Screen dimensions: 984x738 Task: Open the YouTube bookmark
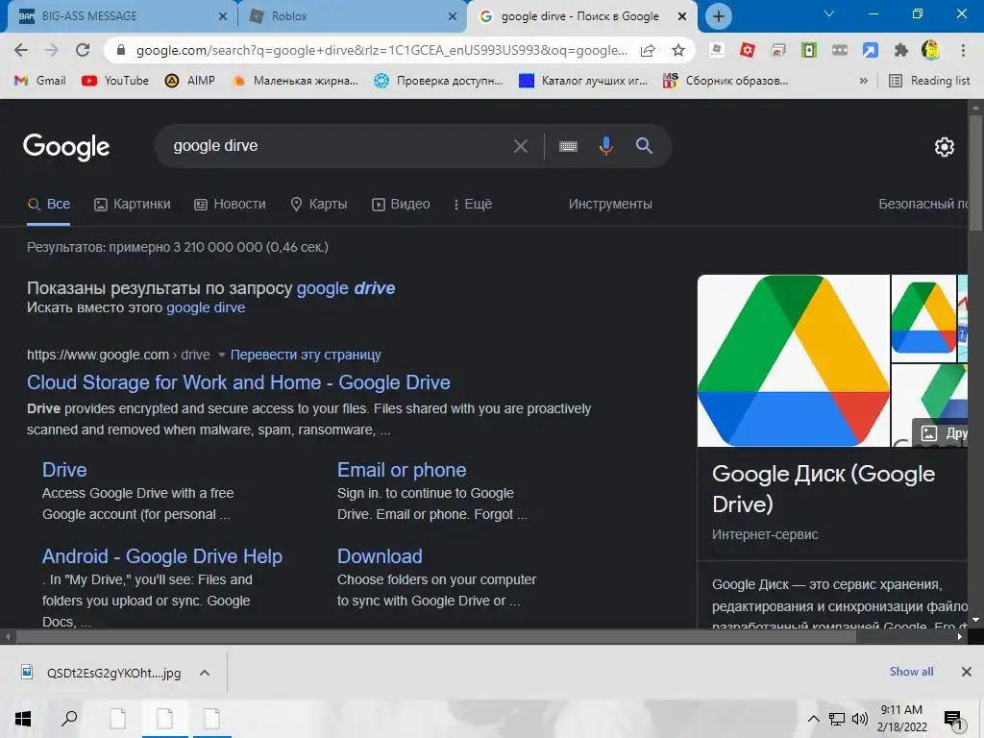pyautogui.click(x=115, y=81)
